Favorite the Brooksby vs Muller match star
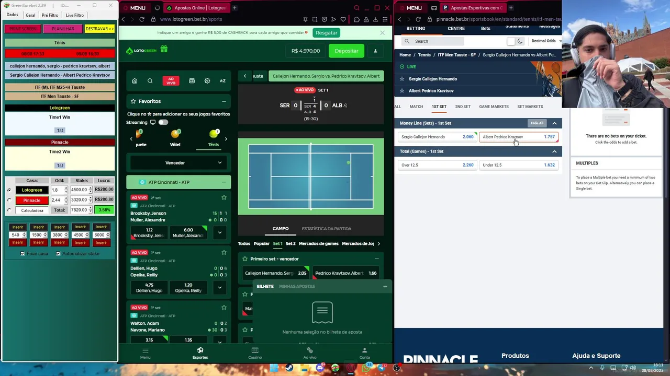Viewport: 670px width, 376px height. [224, 197]
